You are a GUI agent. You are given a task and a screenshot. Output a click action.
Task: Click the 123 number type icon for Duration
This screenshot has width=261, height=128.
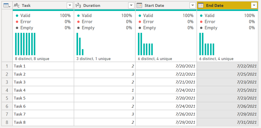(78, 6)
